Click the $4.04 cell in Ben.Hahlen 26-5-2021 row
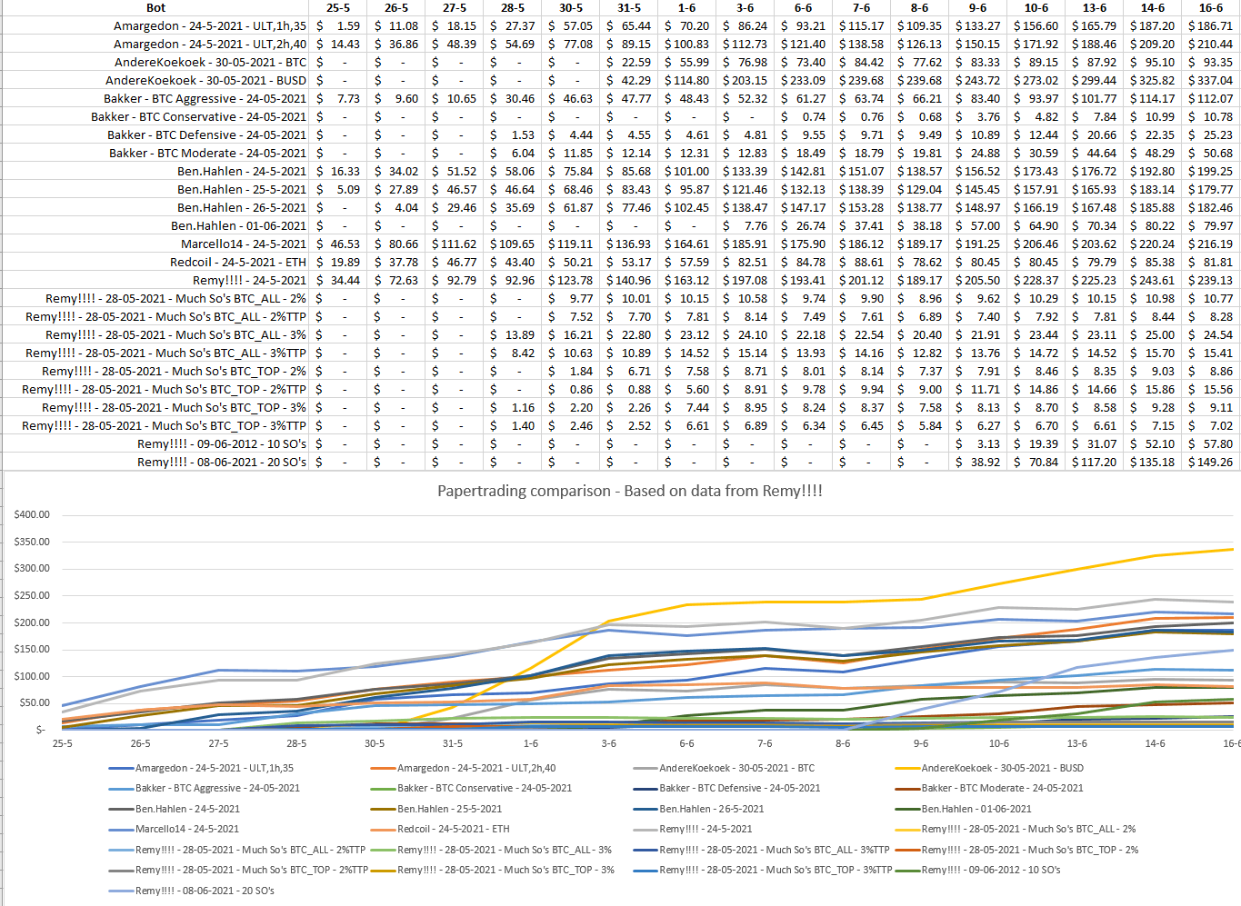Image resolution: width=1241 pixels, height=906 pixels. (x=396, y=208)
